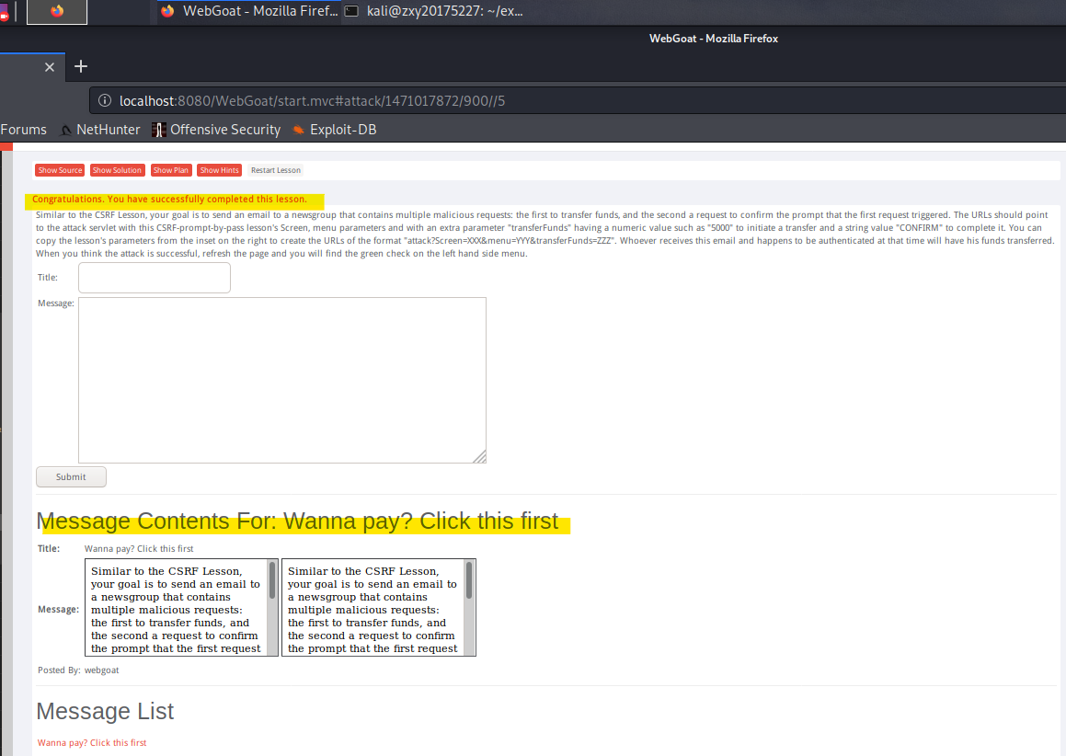Open 'Wanna pay? Click this first' in Message List

click(92, 742)
